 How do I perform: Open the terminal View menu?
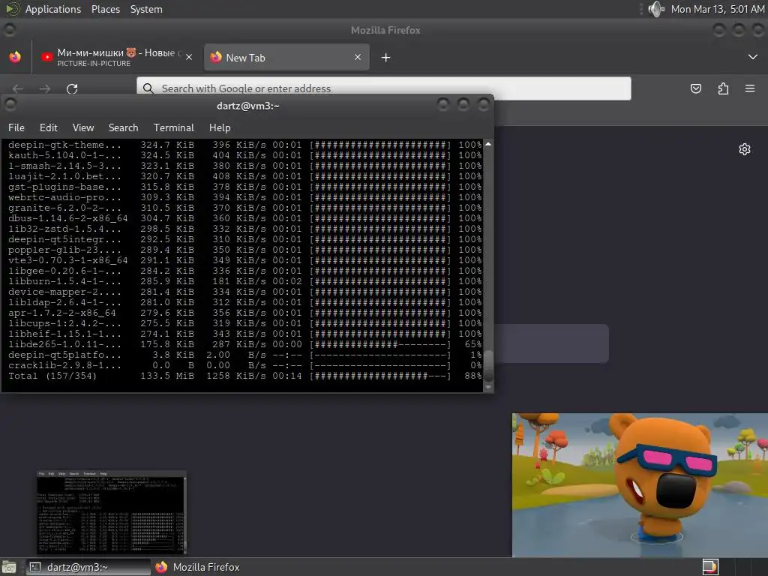pyautogui.click(x=83, y=127)
